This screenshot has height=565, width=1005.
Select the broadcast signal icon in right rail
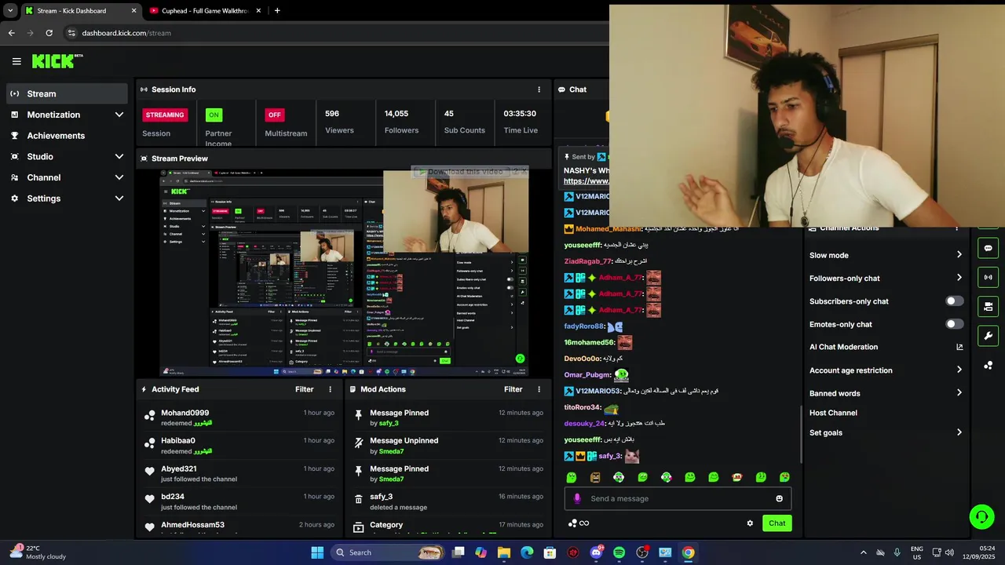[988, 277]
